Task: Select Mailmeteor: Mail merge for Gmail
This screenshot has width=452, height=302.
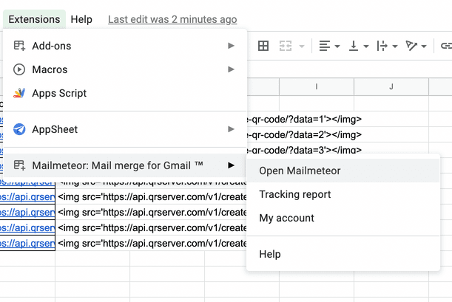Action: point(125,165)
